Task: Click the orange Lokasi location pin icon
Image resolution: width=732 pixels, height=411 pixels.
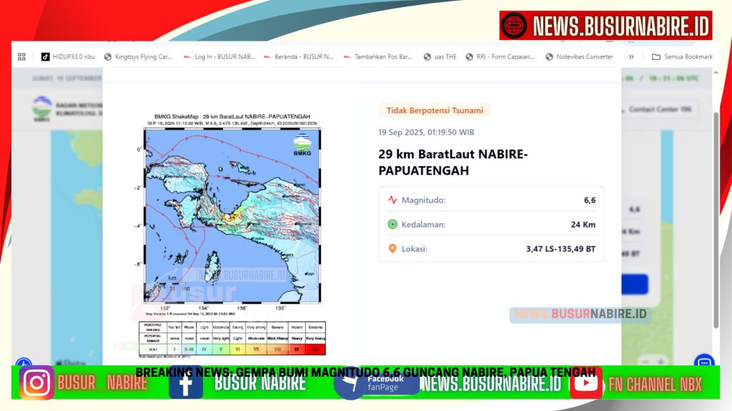Action: click(391, 249)
